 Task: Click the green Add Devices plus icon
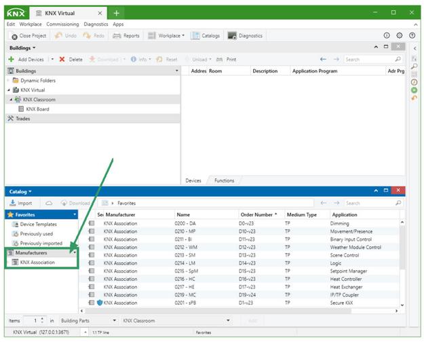coord(12,59)
